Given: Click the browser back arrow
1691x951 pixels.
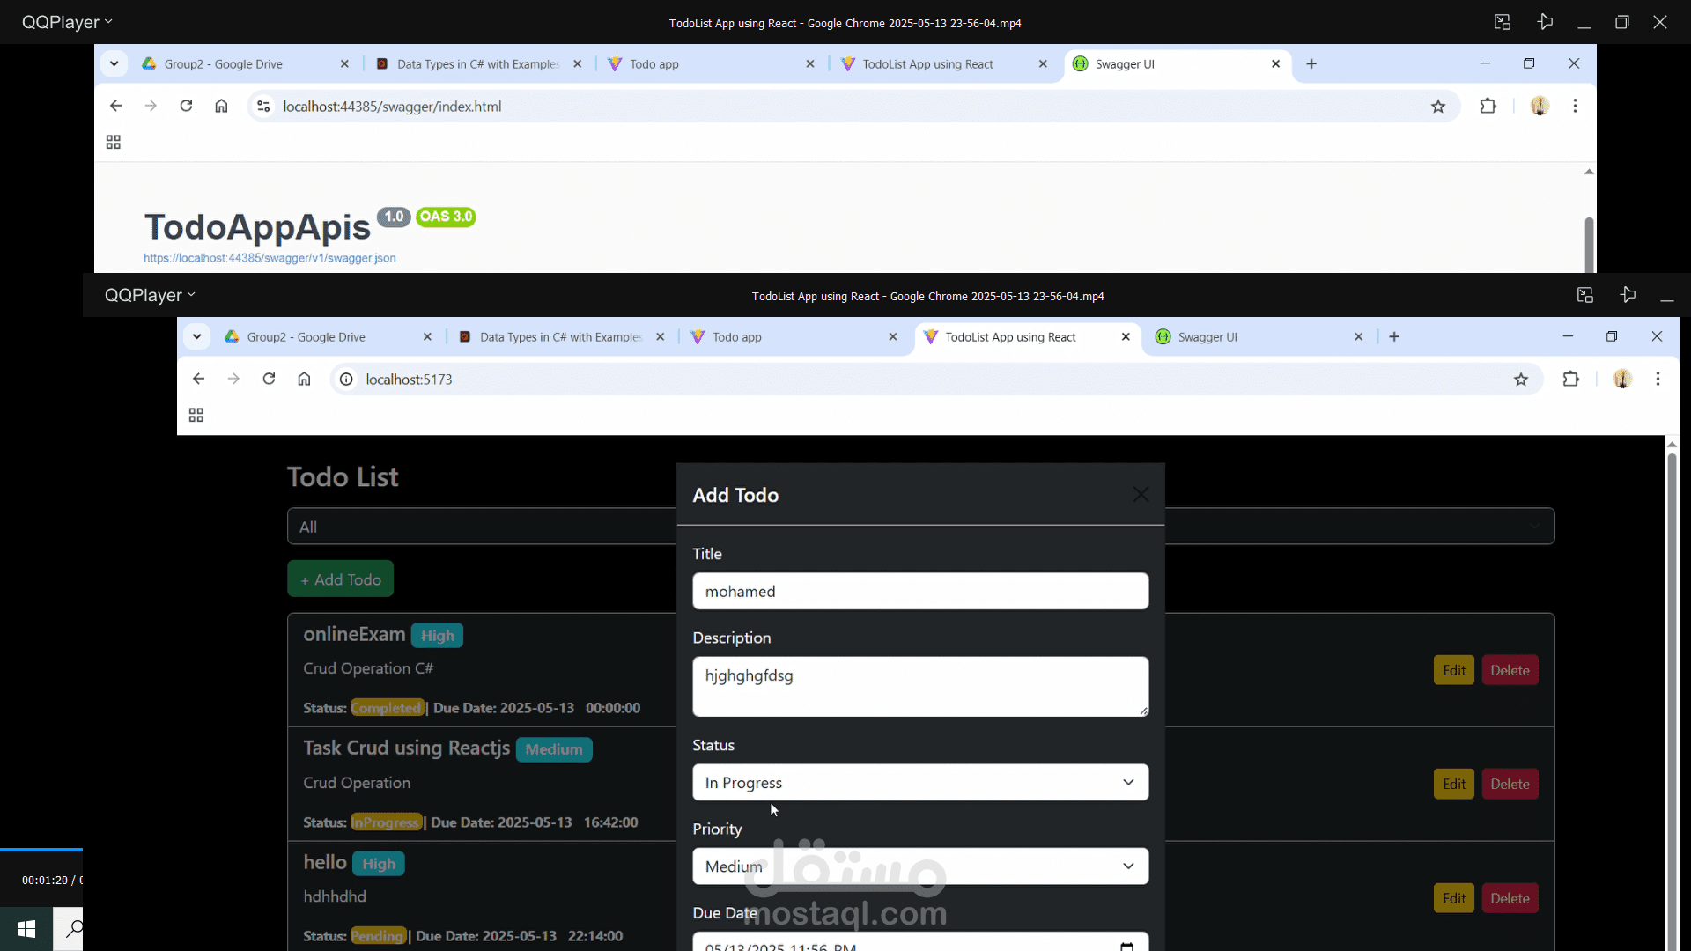Looking at the screenshot, I should click(x=198, y=379).
